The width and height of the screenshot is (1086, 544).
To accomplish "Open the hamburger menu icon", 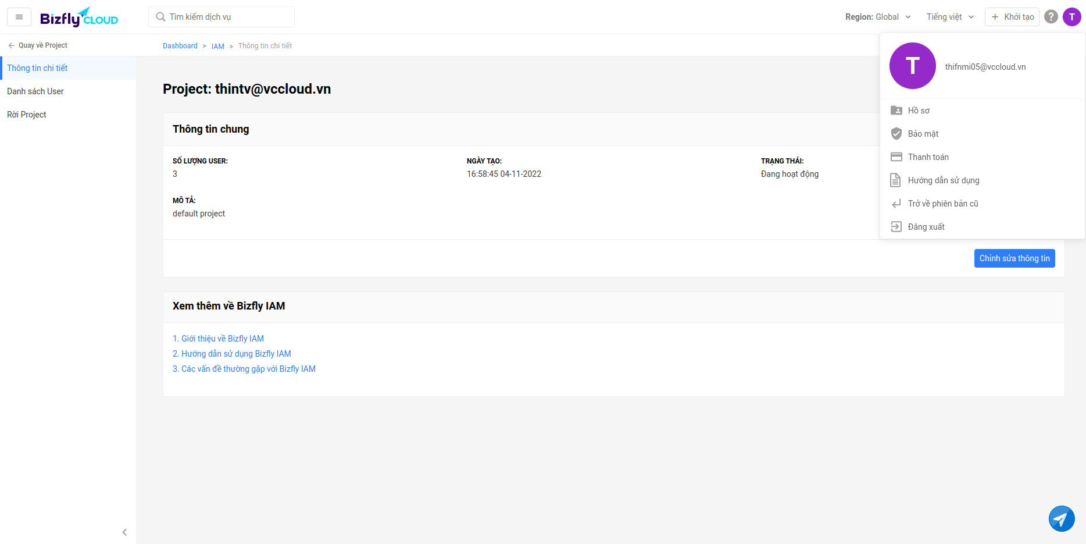I will click(19, 17).
